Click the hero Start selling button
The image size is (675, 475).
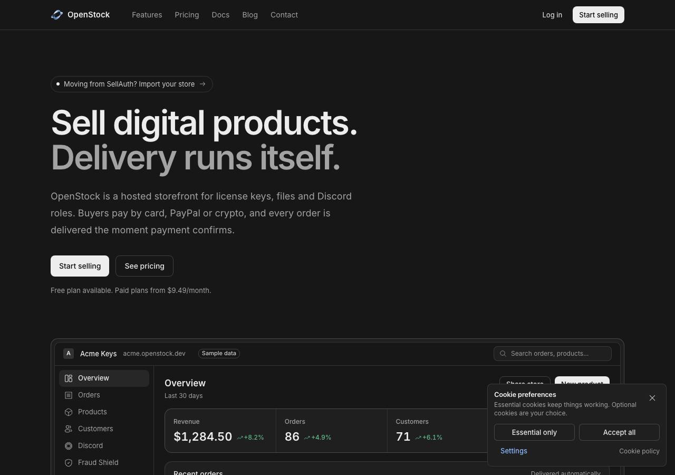click(80, 266)
